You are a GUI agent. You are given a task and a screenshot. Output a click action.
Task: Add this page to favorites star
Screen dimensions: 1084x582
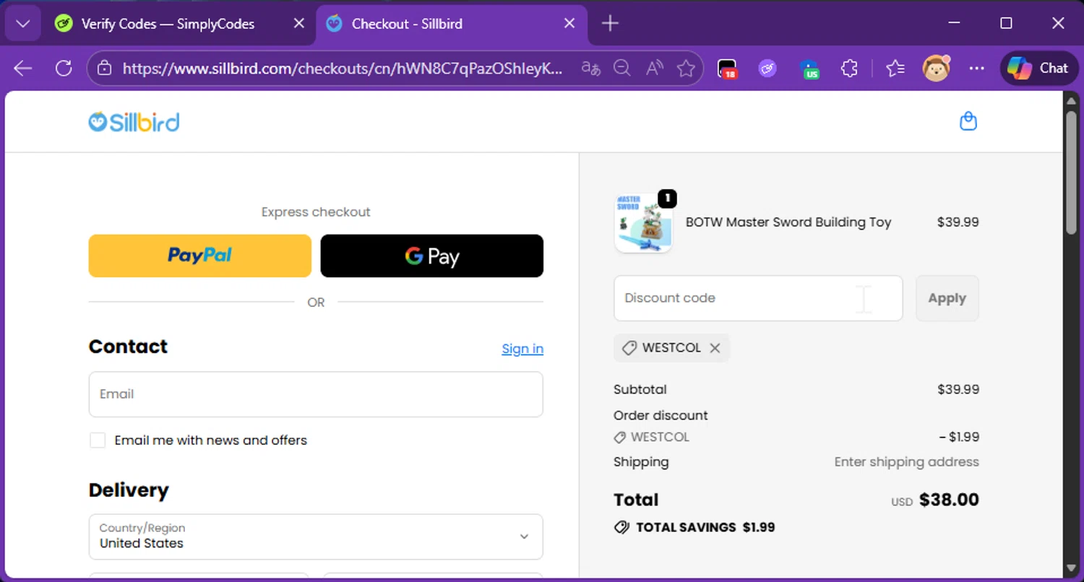[686, 69]
